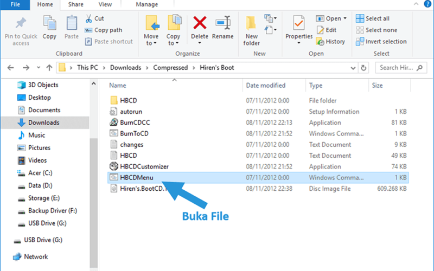The image size is (434, 271).
Task: Expand the Delete dropdown arrow
Action: 200,43
